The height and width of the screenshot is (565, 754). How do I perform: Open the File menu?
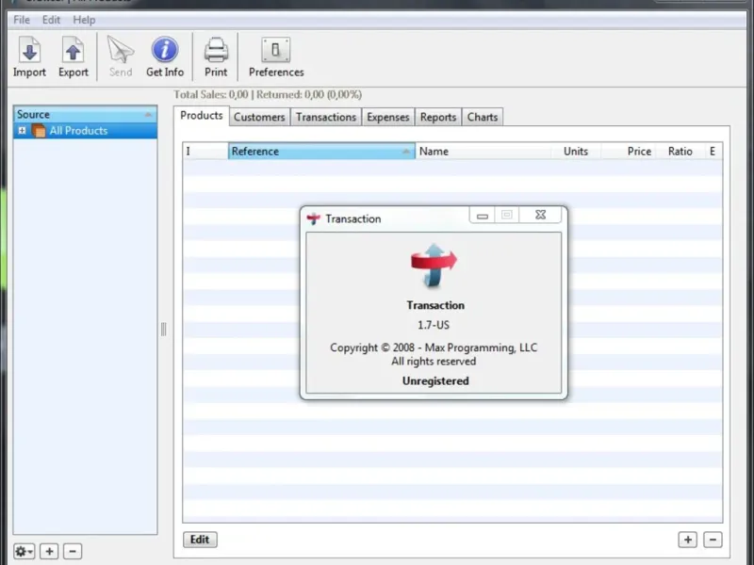[x=22, y=20]
